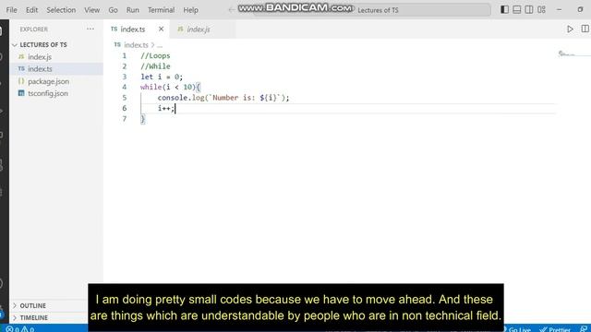Open the customize layout icon

pos(542,10)
